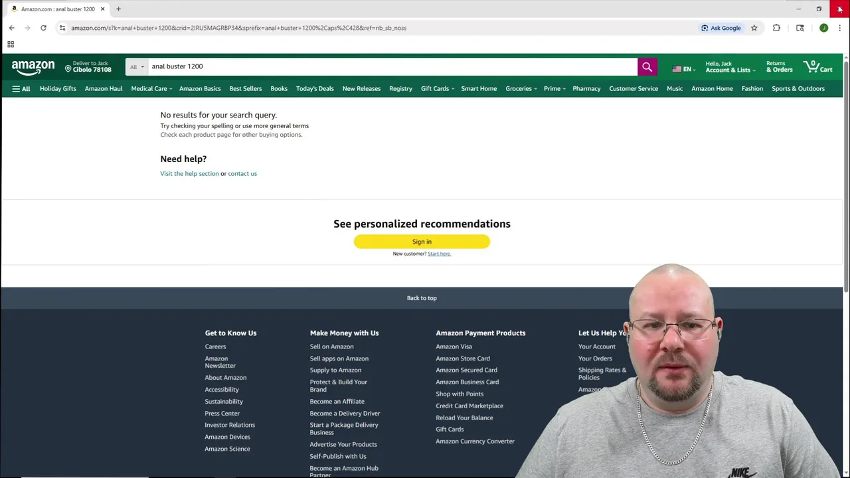Open the shopping Cart
The width and height of the screenshot is (850, 478).
click(817, 66)
